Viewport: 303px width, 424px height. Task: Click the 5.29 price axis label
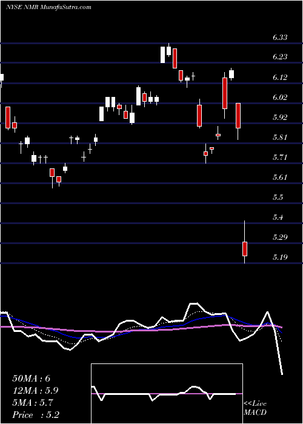click(280, 237)
